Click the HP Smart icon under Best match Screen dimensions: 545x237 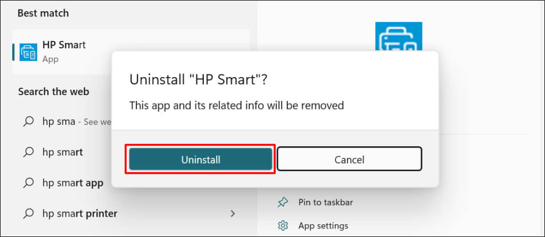click(x=28, y=52)
